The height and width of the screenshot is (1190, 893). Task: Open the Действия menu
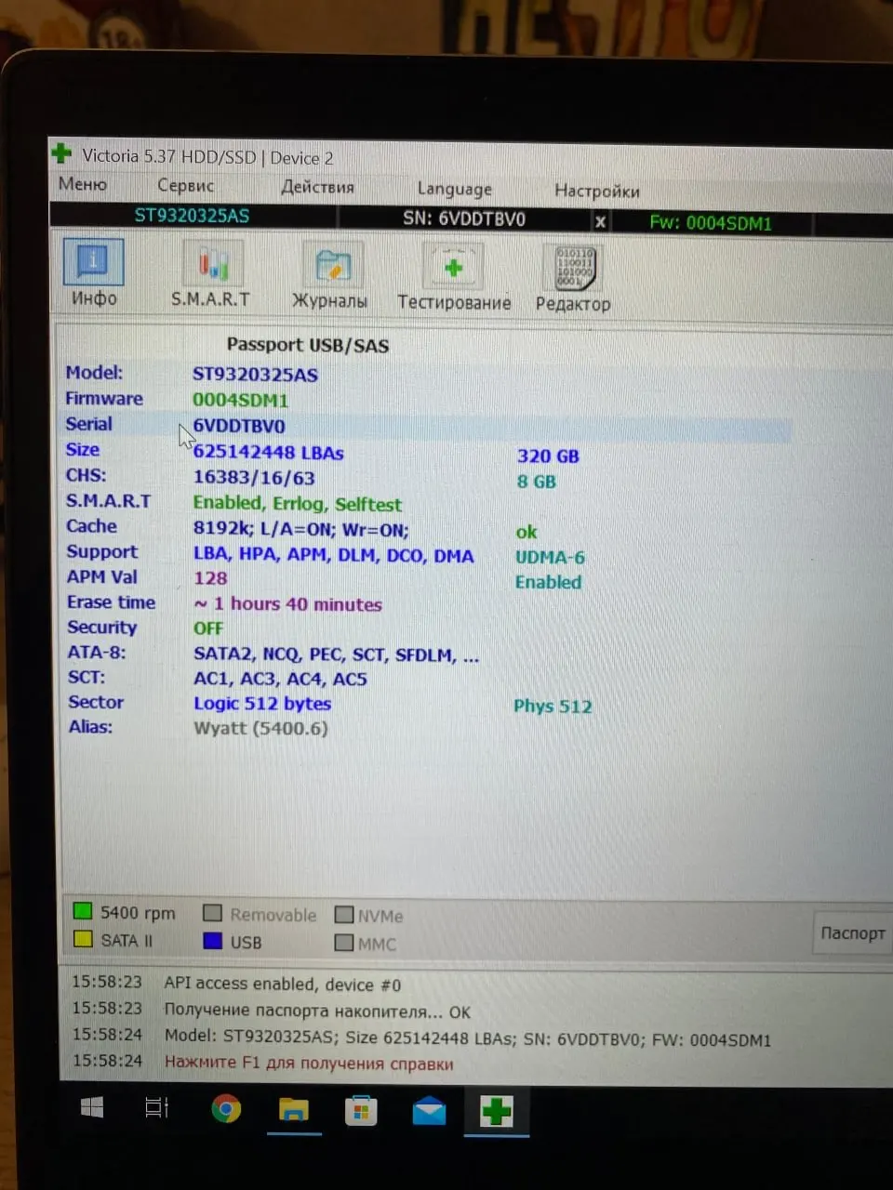(317, 187)
